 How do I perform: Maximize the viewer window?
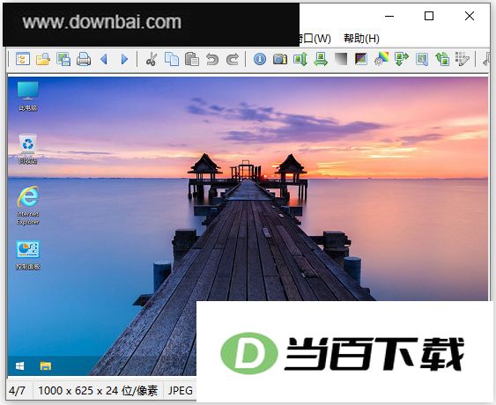[429, 16]
